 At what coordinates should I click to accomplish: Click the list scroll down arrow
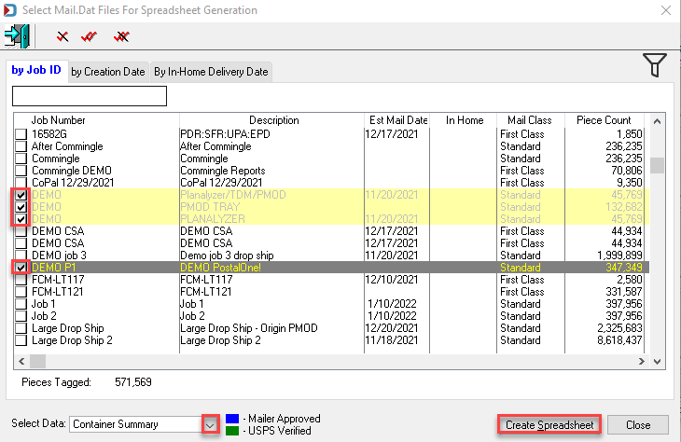point(657,361)
